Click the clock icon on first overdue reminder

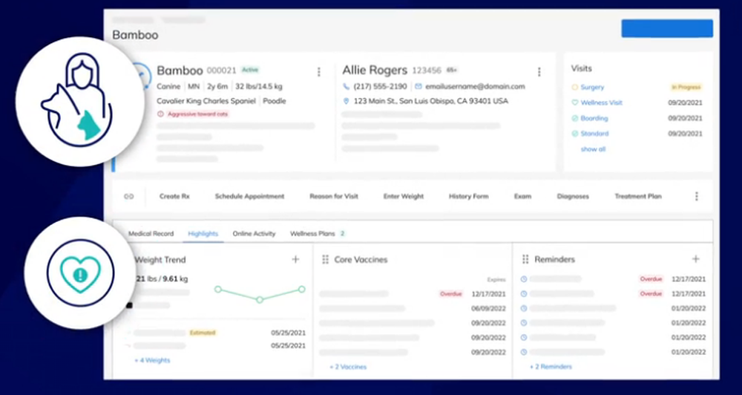(524, 279)
